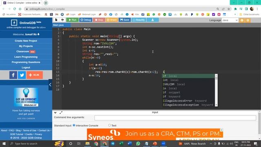Viewport: 261px width, 147px height.
Task: Select 'if snippet' autocomplete suggestion
Action: coord(188,93)
